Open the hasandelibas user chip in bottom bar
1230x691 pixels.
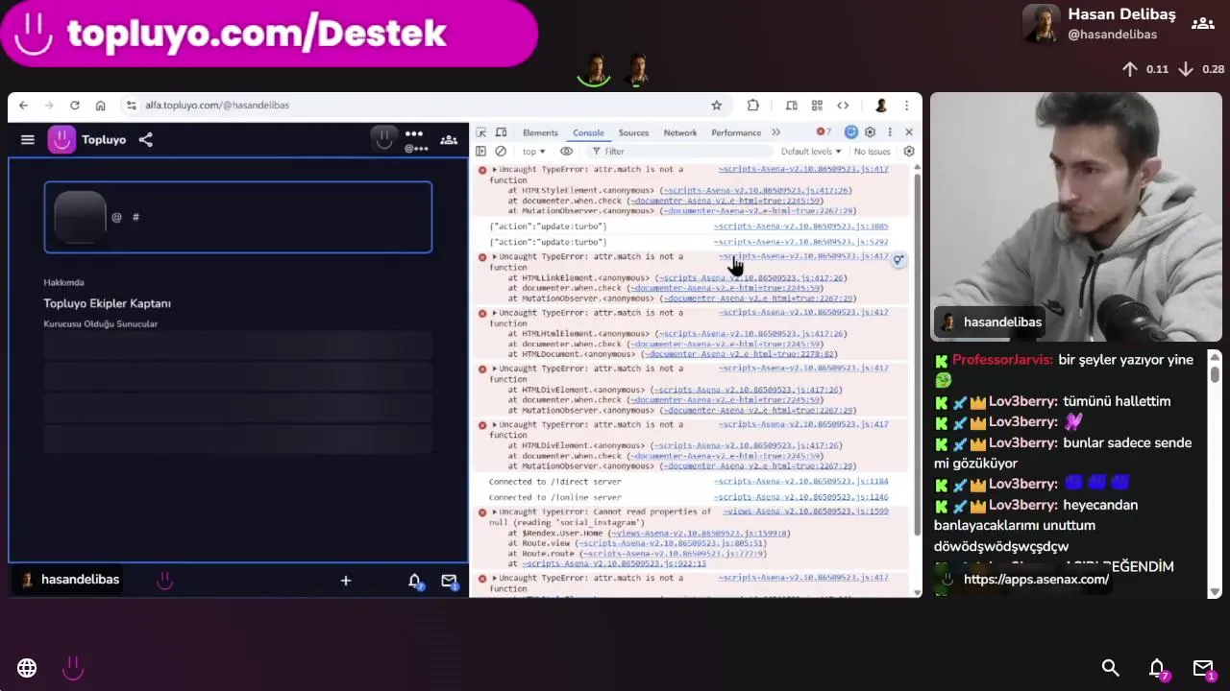(x=69, y=580)
